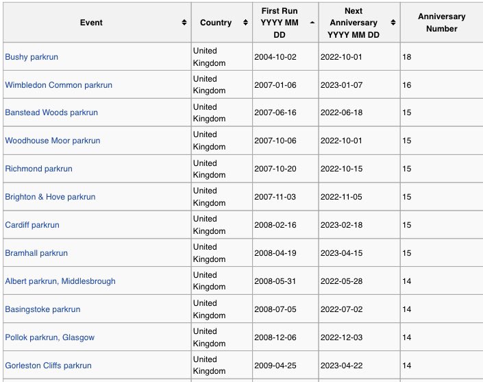This screenshot has width=483, height=382.
Task: Select anniversary number 14 in Pollok row
Action: [x=406, y=337]
